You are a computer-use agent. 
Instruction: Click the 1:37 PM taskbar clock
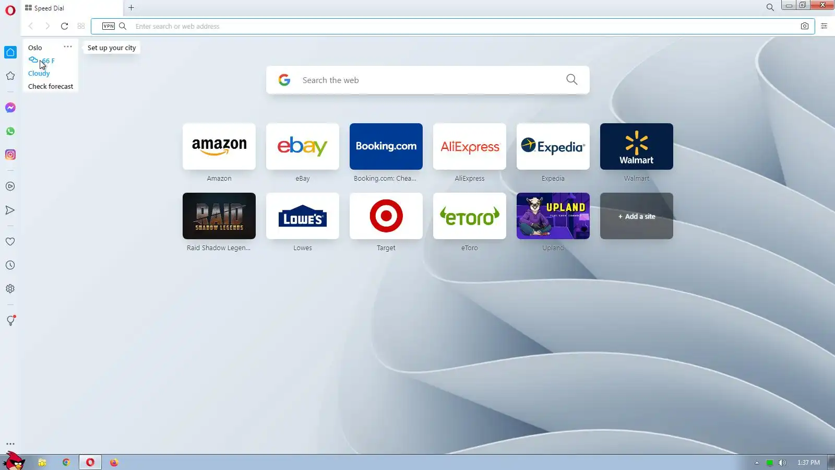[808, 463]
